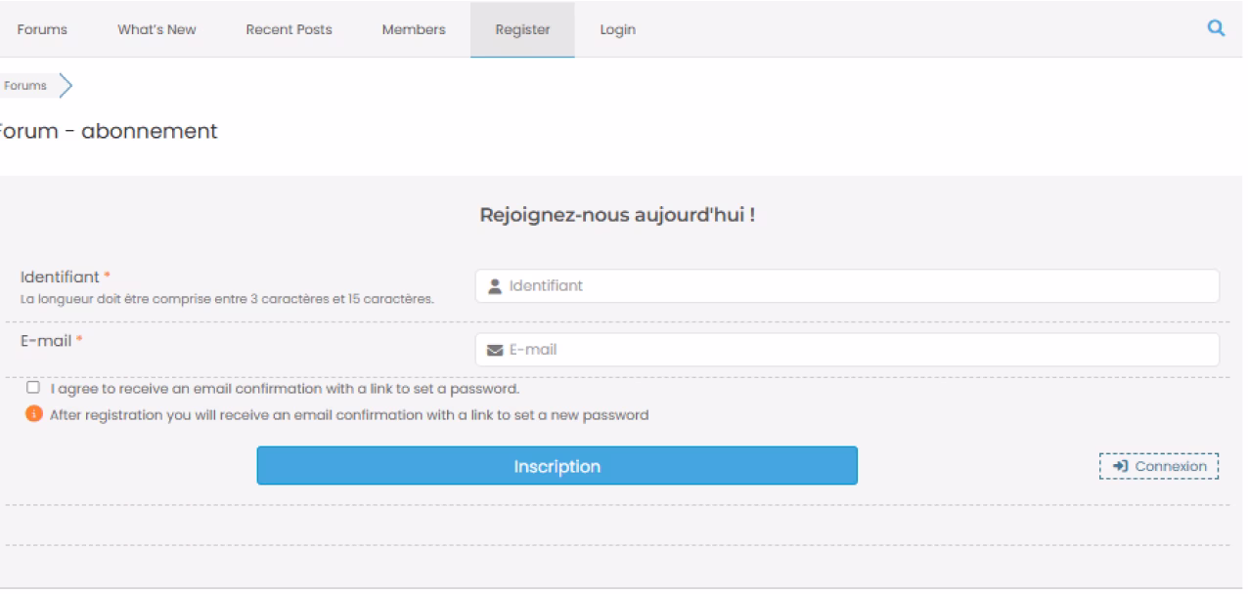Click the envelope icon in E-mail field

pyautogui.click(x=495, y=350)
